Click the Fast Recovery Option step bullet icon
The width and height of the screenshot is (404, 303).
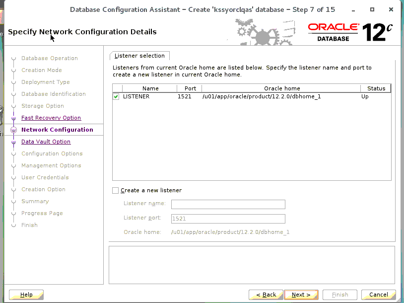point(14,118)
